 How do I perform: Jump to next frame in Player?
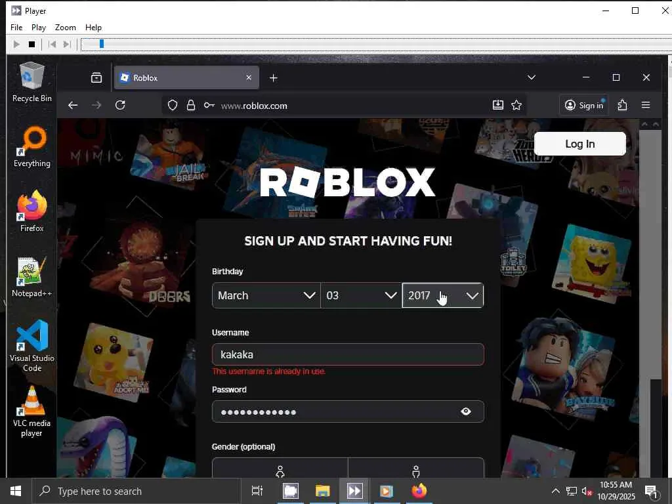[67, 44]
